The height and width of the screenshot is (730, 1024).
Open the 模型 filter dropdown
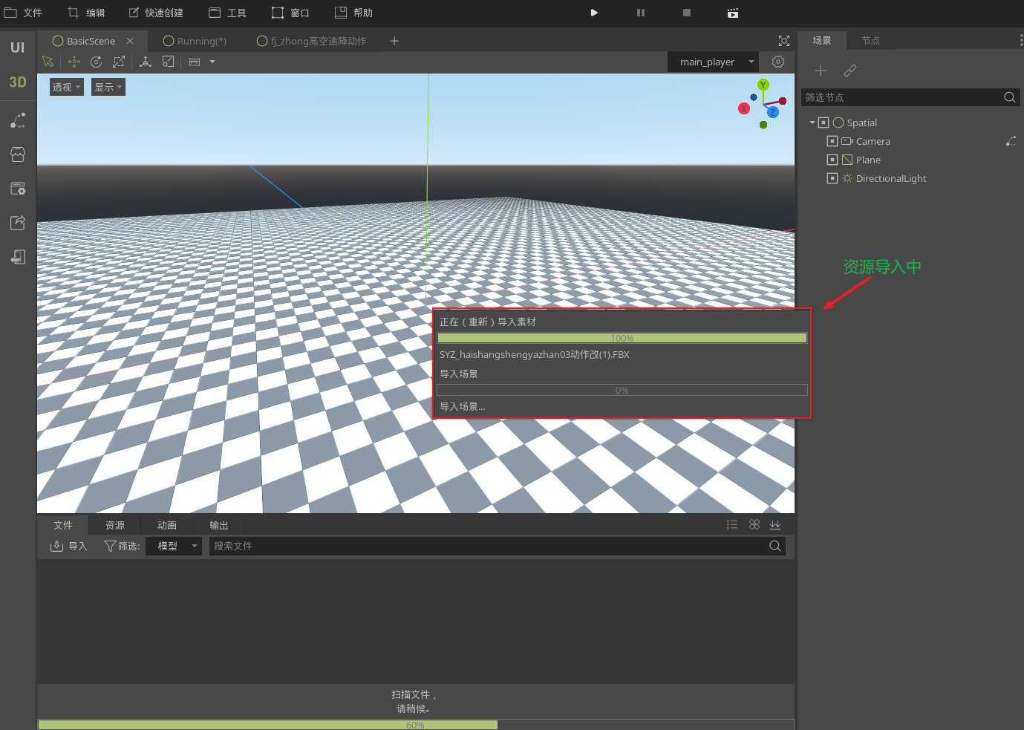174,546
